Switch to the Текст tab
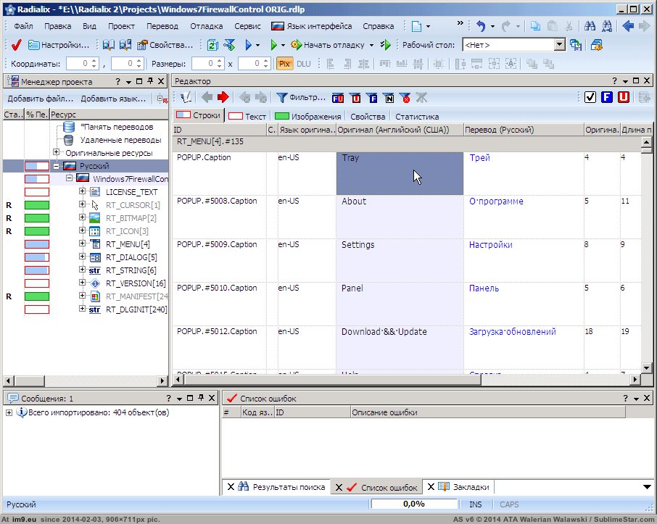 coord(247,117)
